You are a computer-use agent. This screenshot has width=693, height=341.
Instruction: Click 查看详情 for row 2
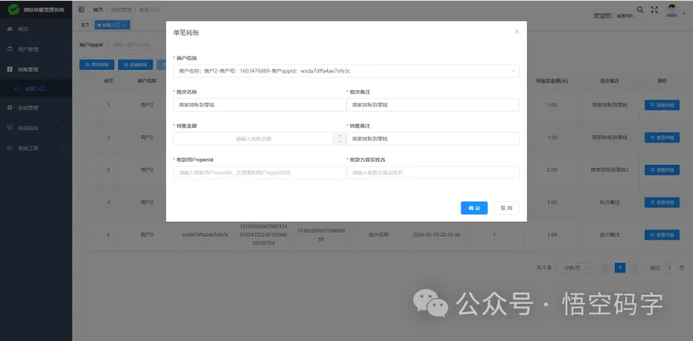click(x=662, y=137)
